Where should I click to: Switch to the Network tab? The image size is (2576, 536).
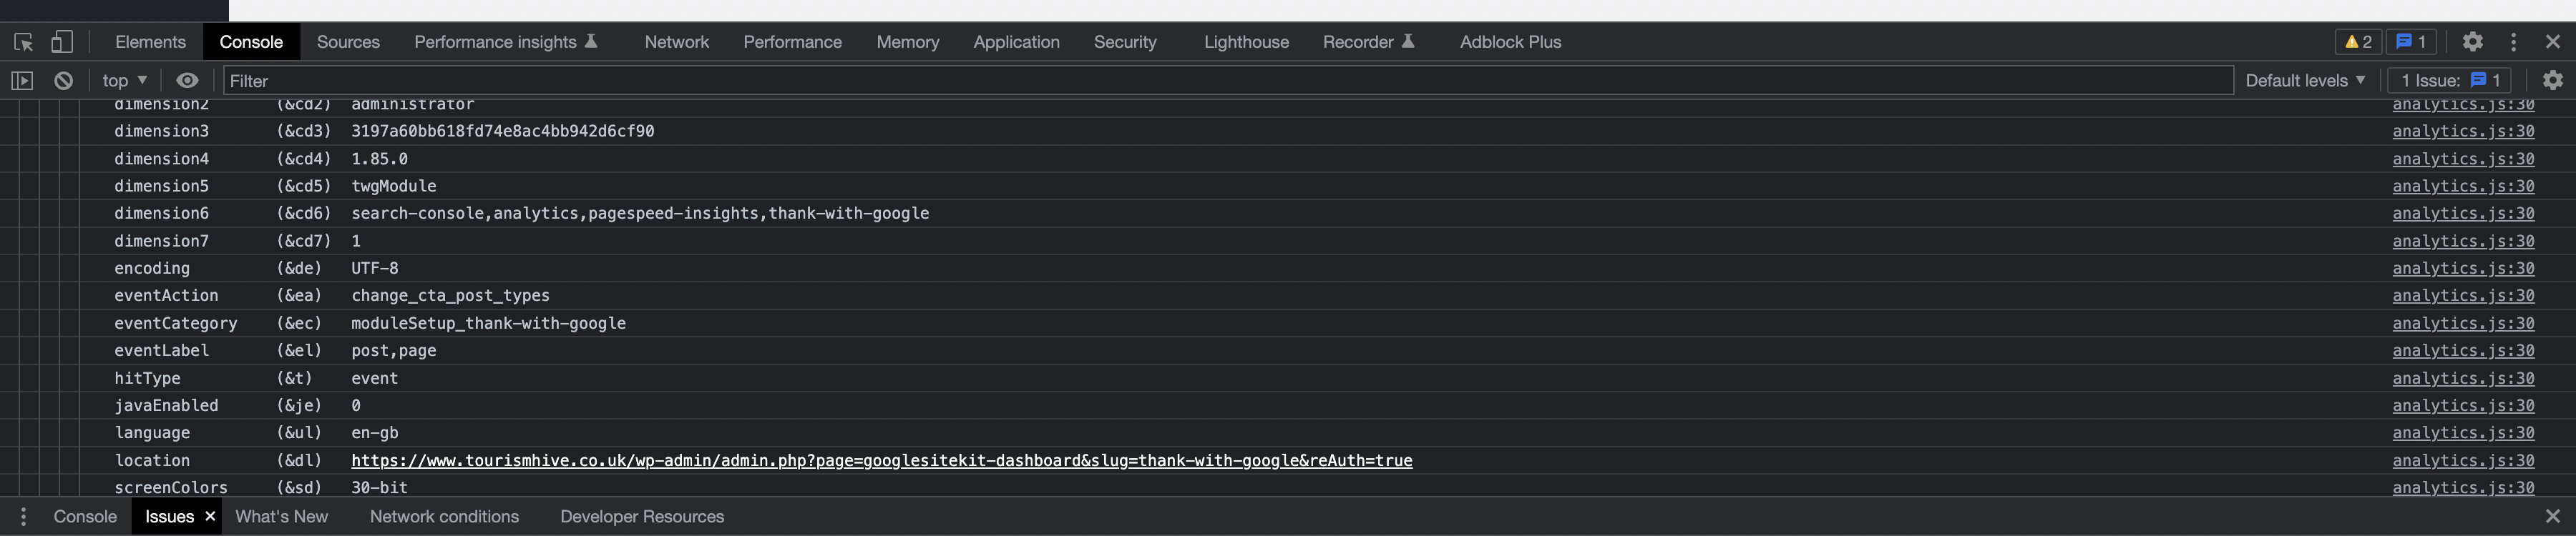tap(676, 42)
